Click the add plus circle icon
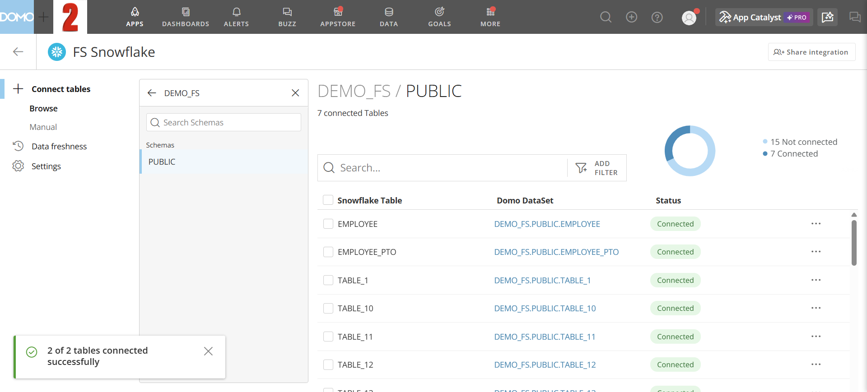Screen dimensions: 867x392 (x=631, y=17)
